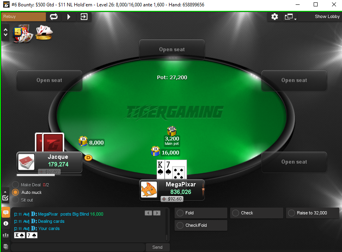Click the up/down table switcher arrows
This screenshot has height=252, width=342.
pos(6,32)
